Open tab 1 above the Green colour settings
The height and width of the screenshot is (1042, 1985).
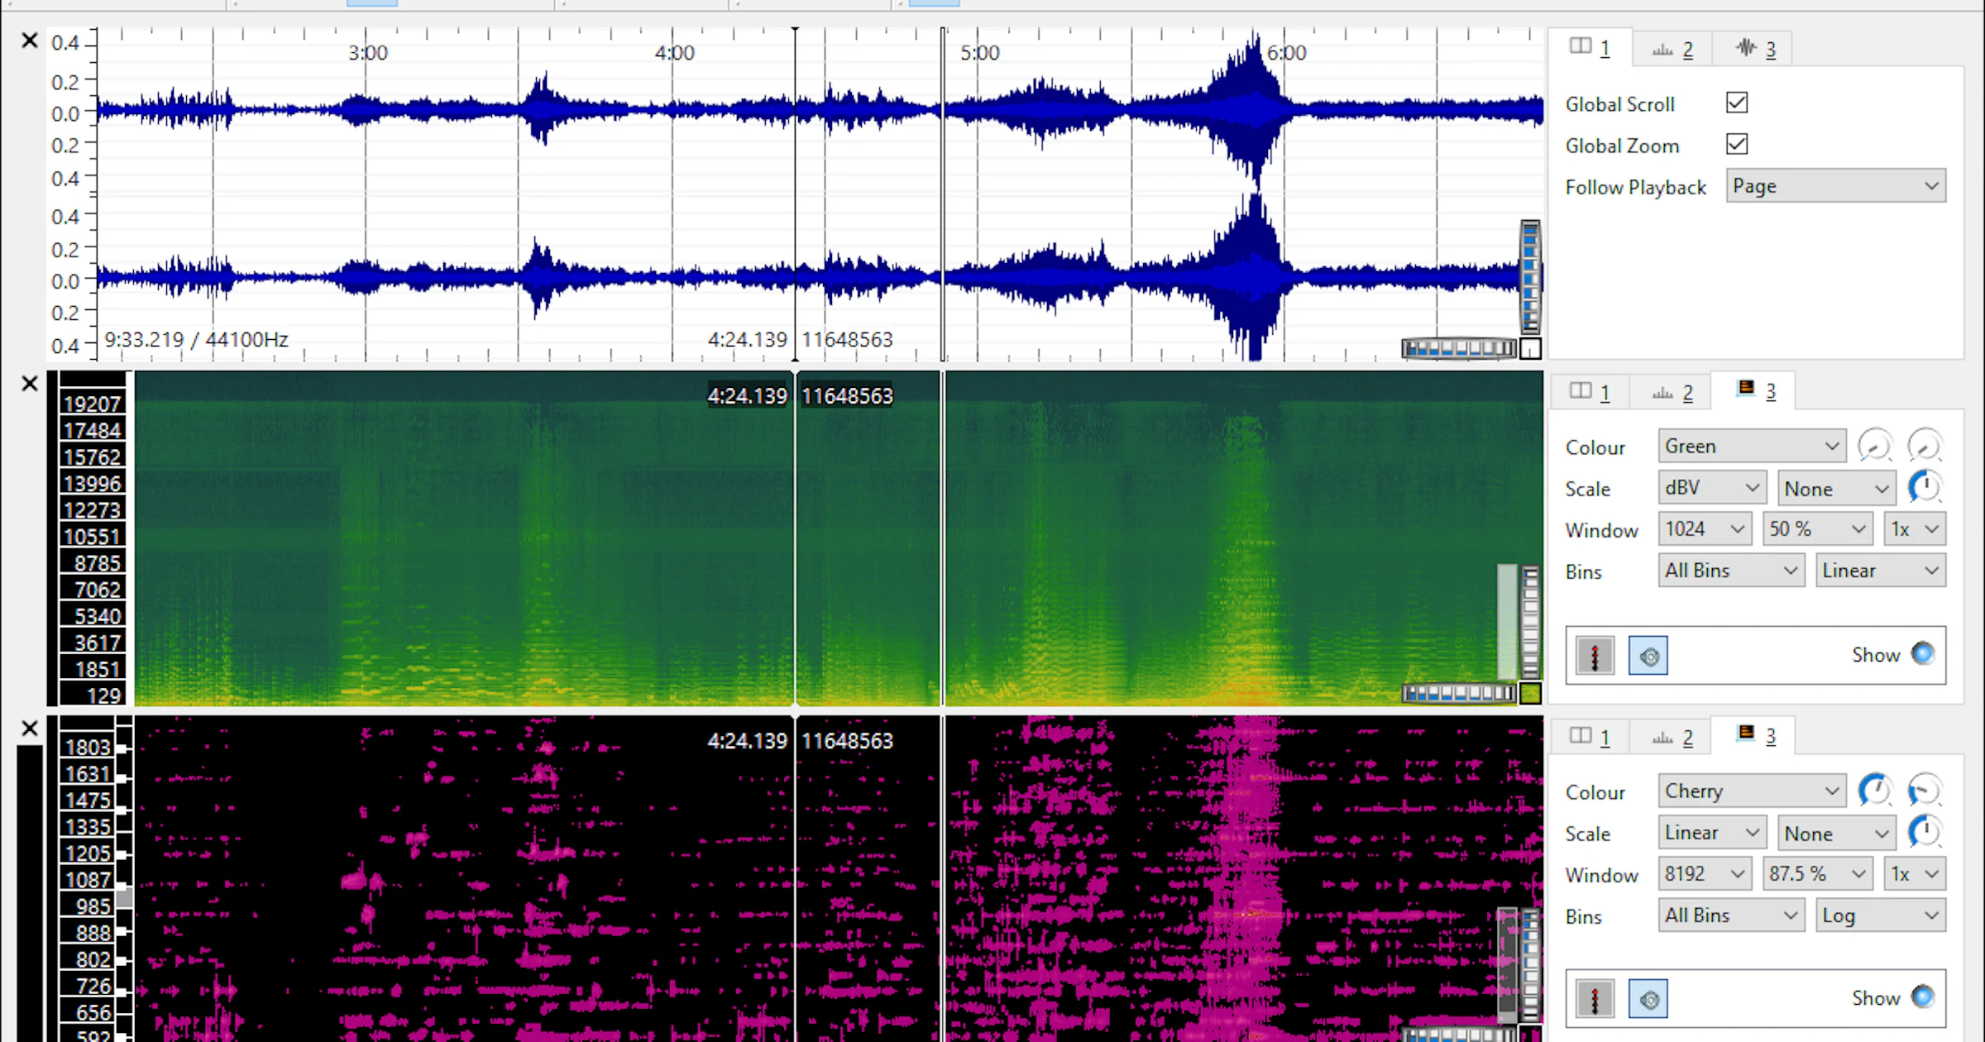[x=1590, y=392]
